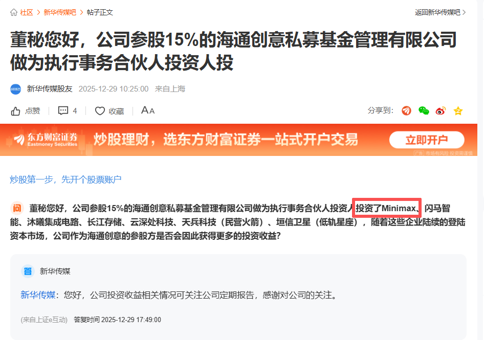Click 返回新华传媒吧 link at top right
Viewport: 484px width, 340px height.
(x=437, y=12)
